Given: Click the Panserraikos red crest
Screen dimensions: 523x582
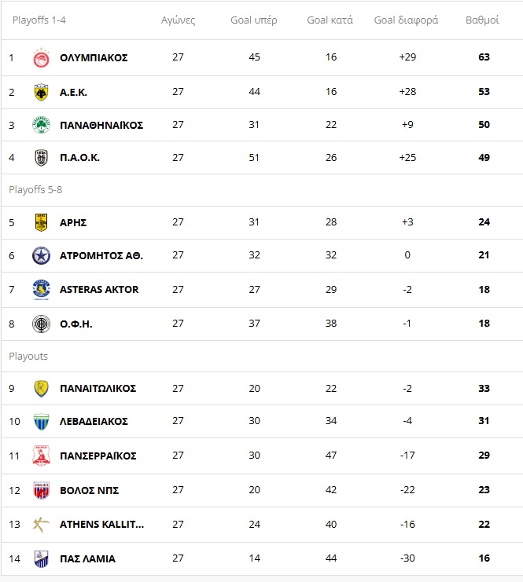Looking at the screenshot, I should (x=41, y=456).
